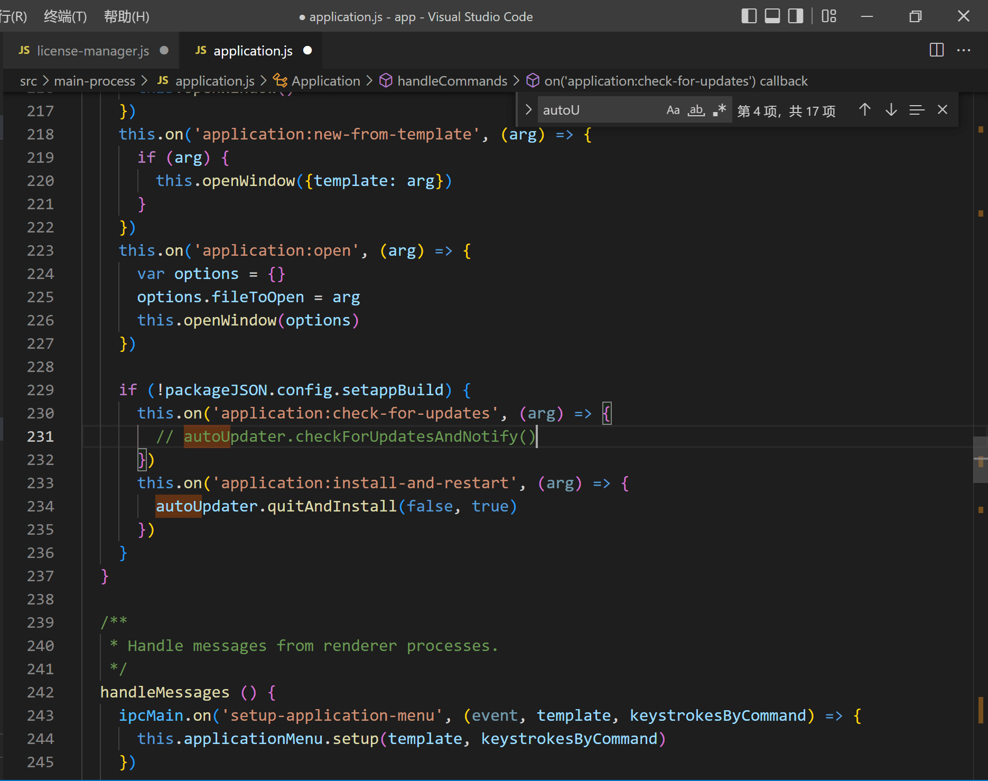Screen dimensions: 988x781
Task: Click line number 229 in gutter
Action: 41,390
